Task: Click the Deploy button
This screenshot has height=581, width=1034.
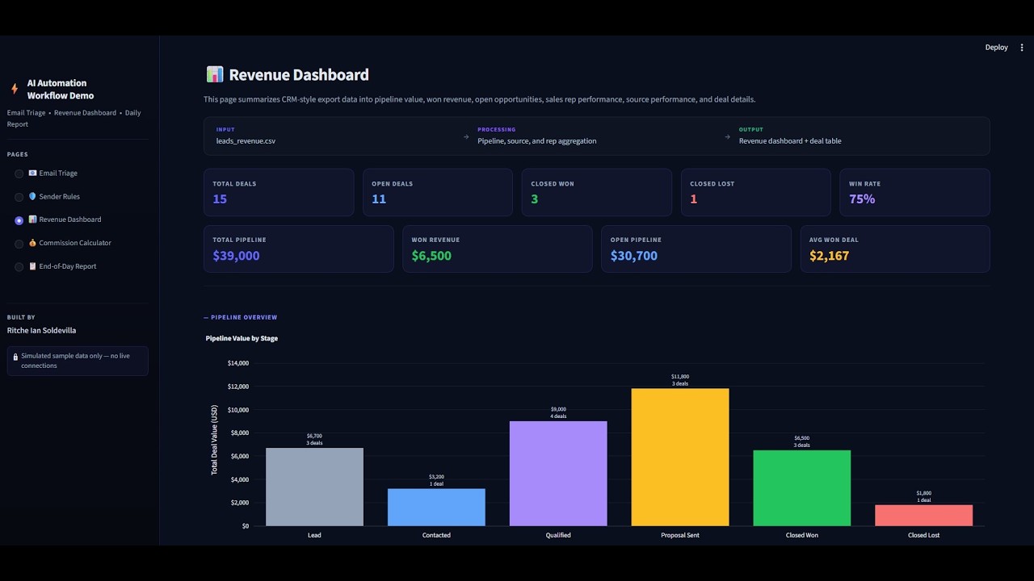Action: [x=996, y=48]
